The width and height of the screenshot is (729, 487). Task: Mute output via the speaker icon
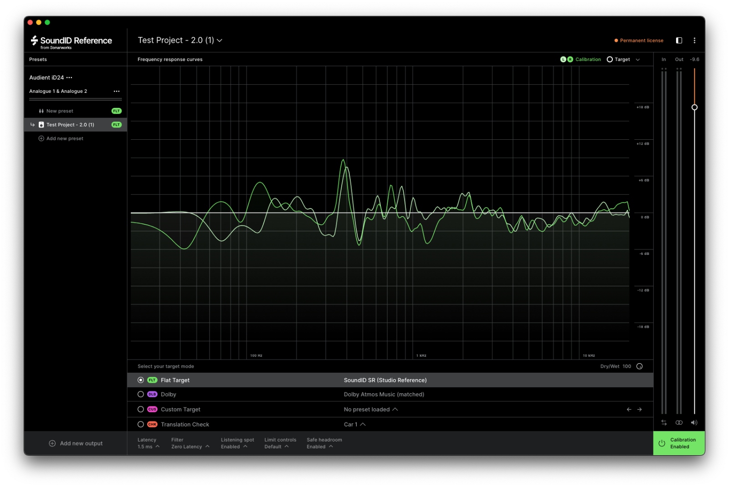point(694,422)
